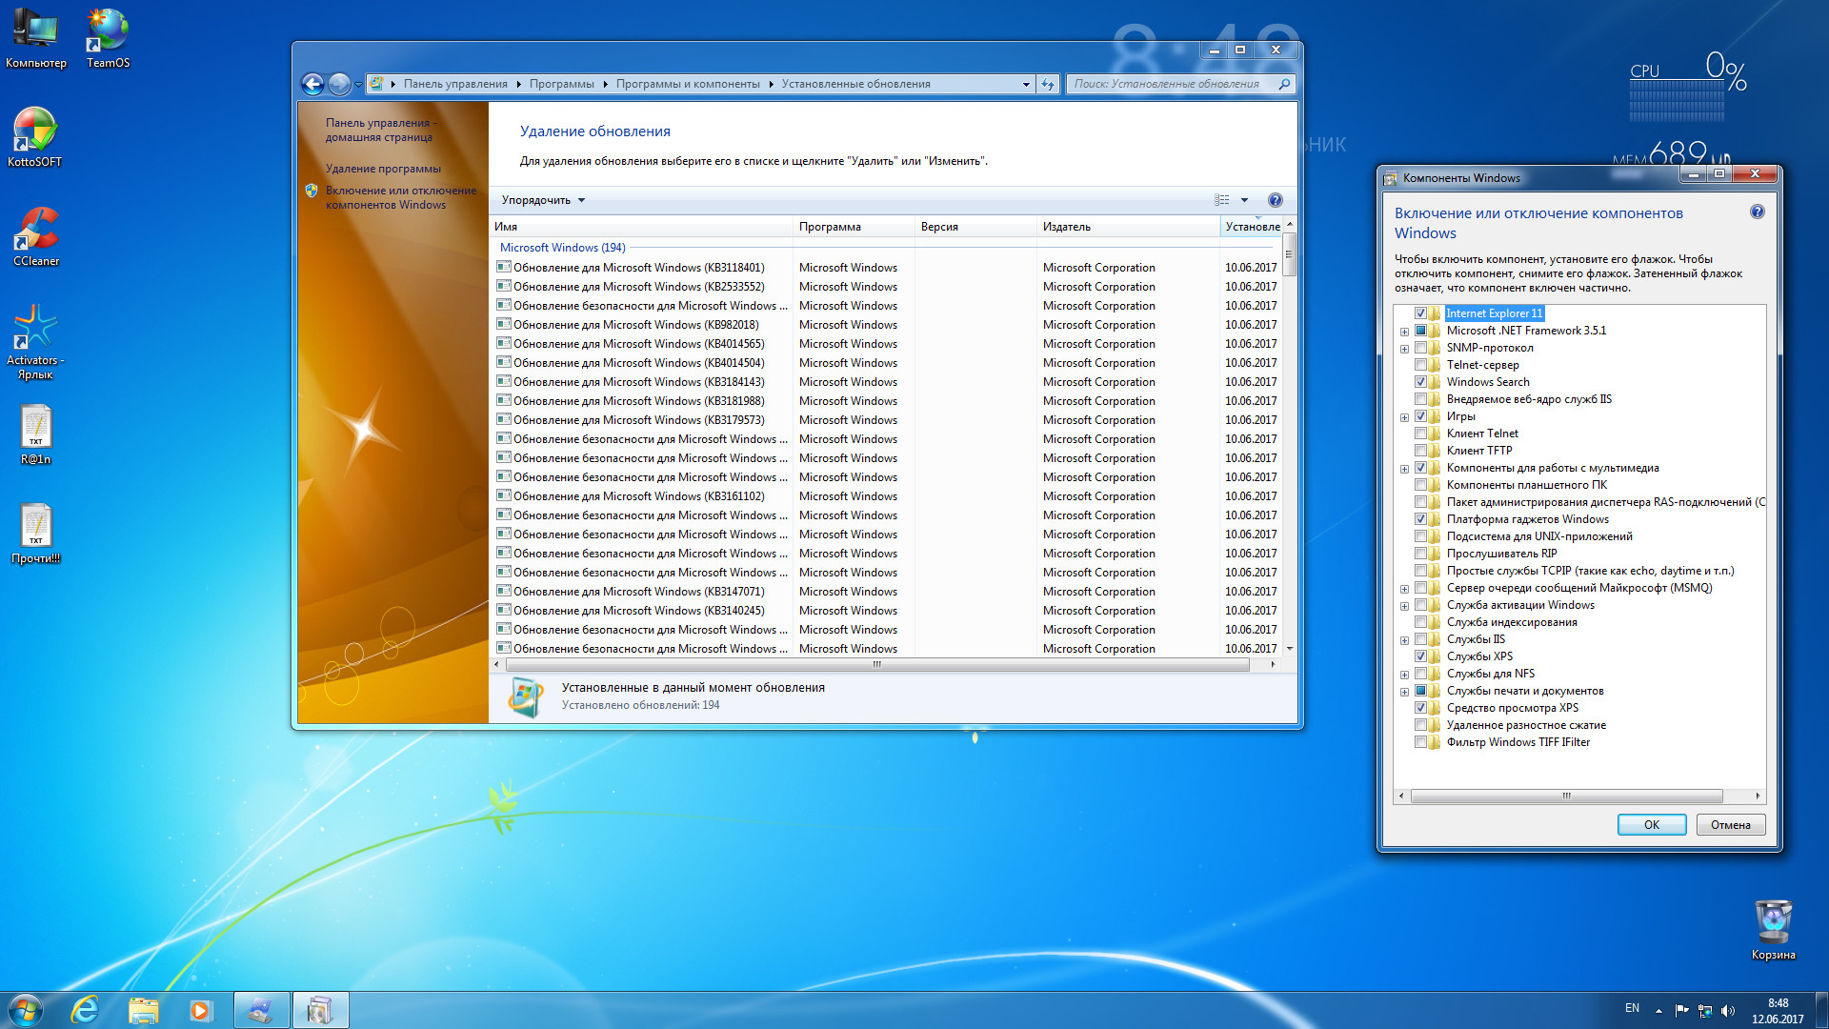Select the Activators shortcut icon
Image resolution: width=1829 pixels, height=1029 pixels.
click(35, 341)
